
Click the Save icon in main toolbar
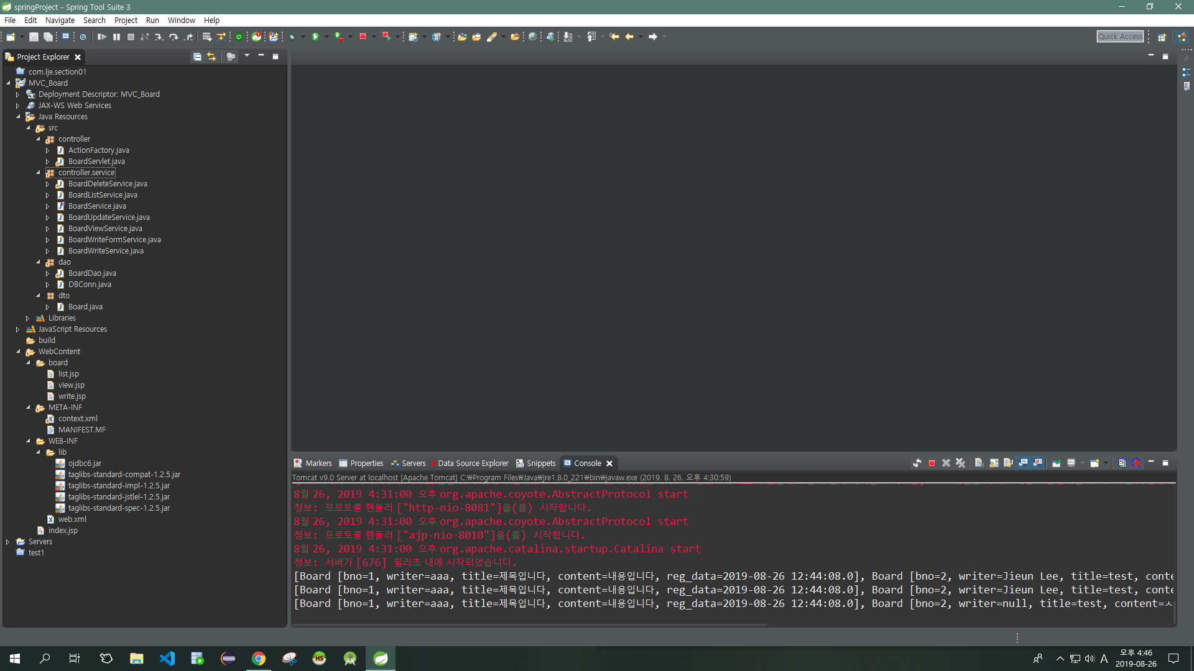34,37
